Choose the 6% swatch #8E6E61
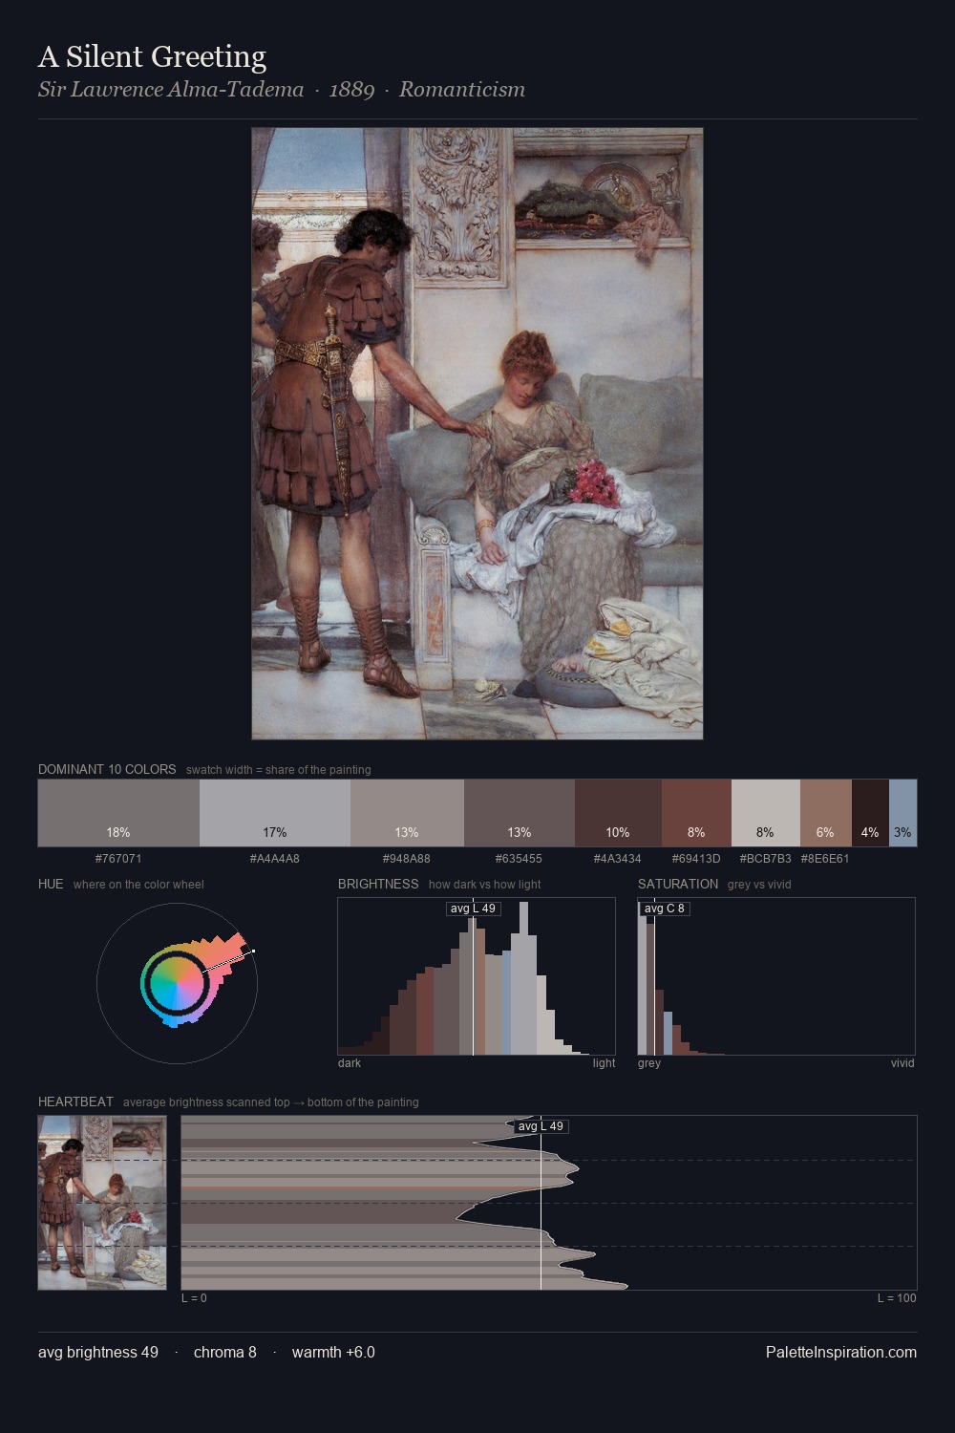Image resolution: width=955 pixels, height=1433 pixels. (x=825, y=813)
